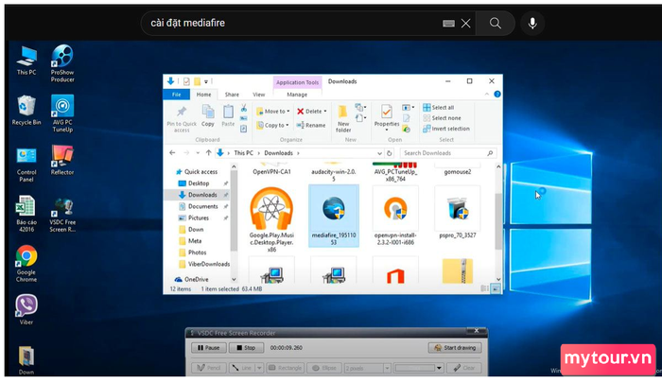Open the Báo cáo 42016 Excel file

(x=26, y=214)
